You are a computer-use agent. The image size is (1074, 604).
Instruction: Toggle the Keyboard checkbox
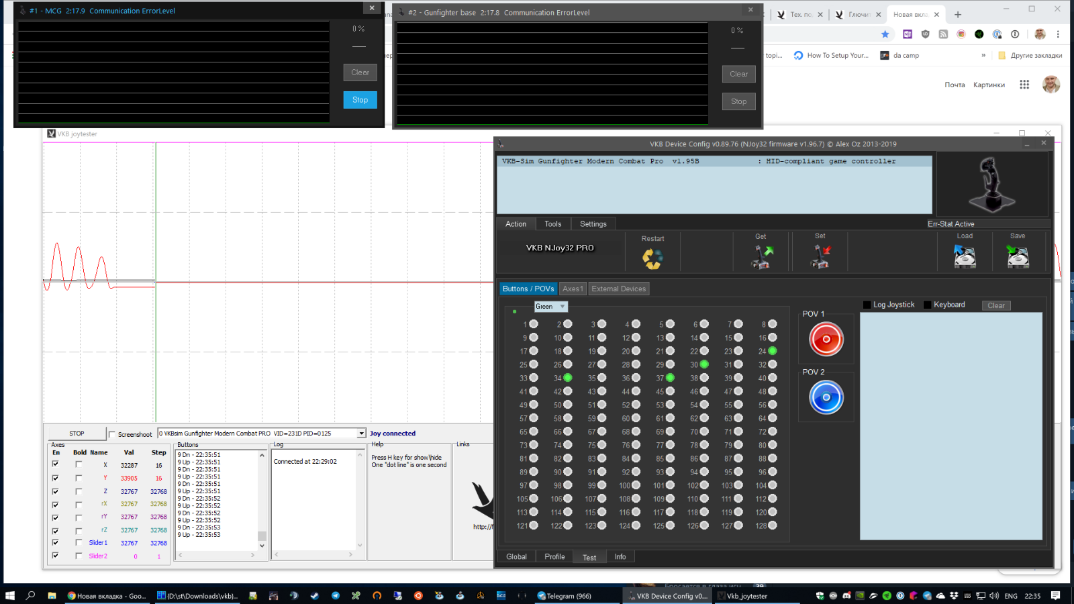[927, 305]
